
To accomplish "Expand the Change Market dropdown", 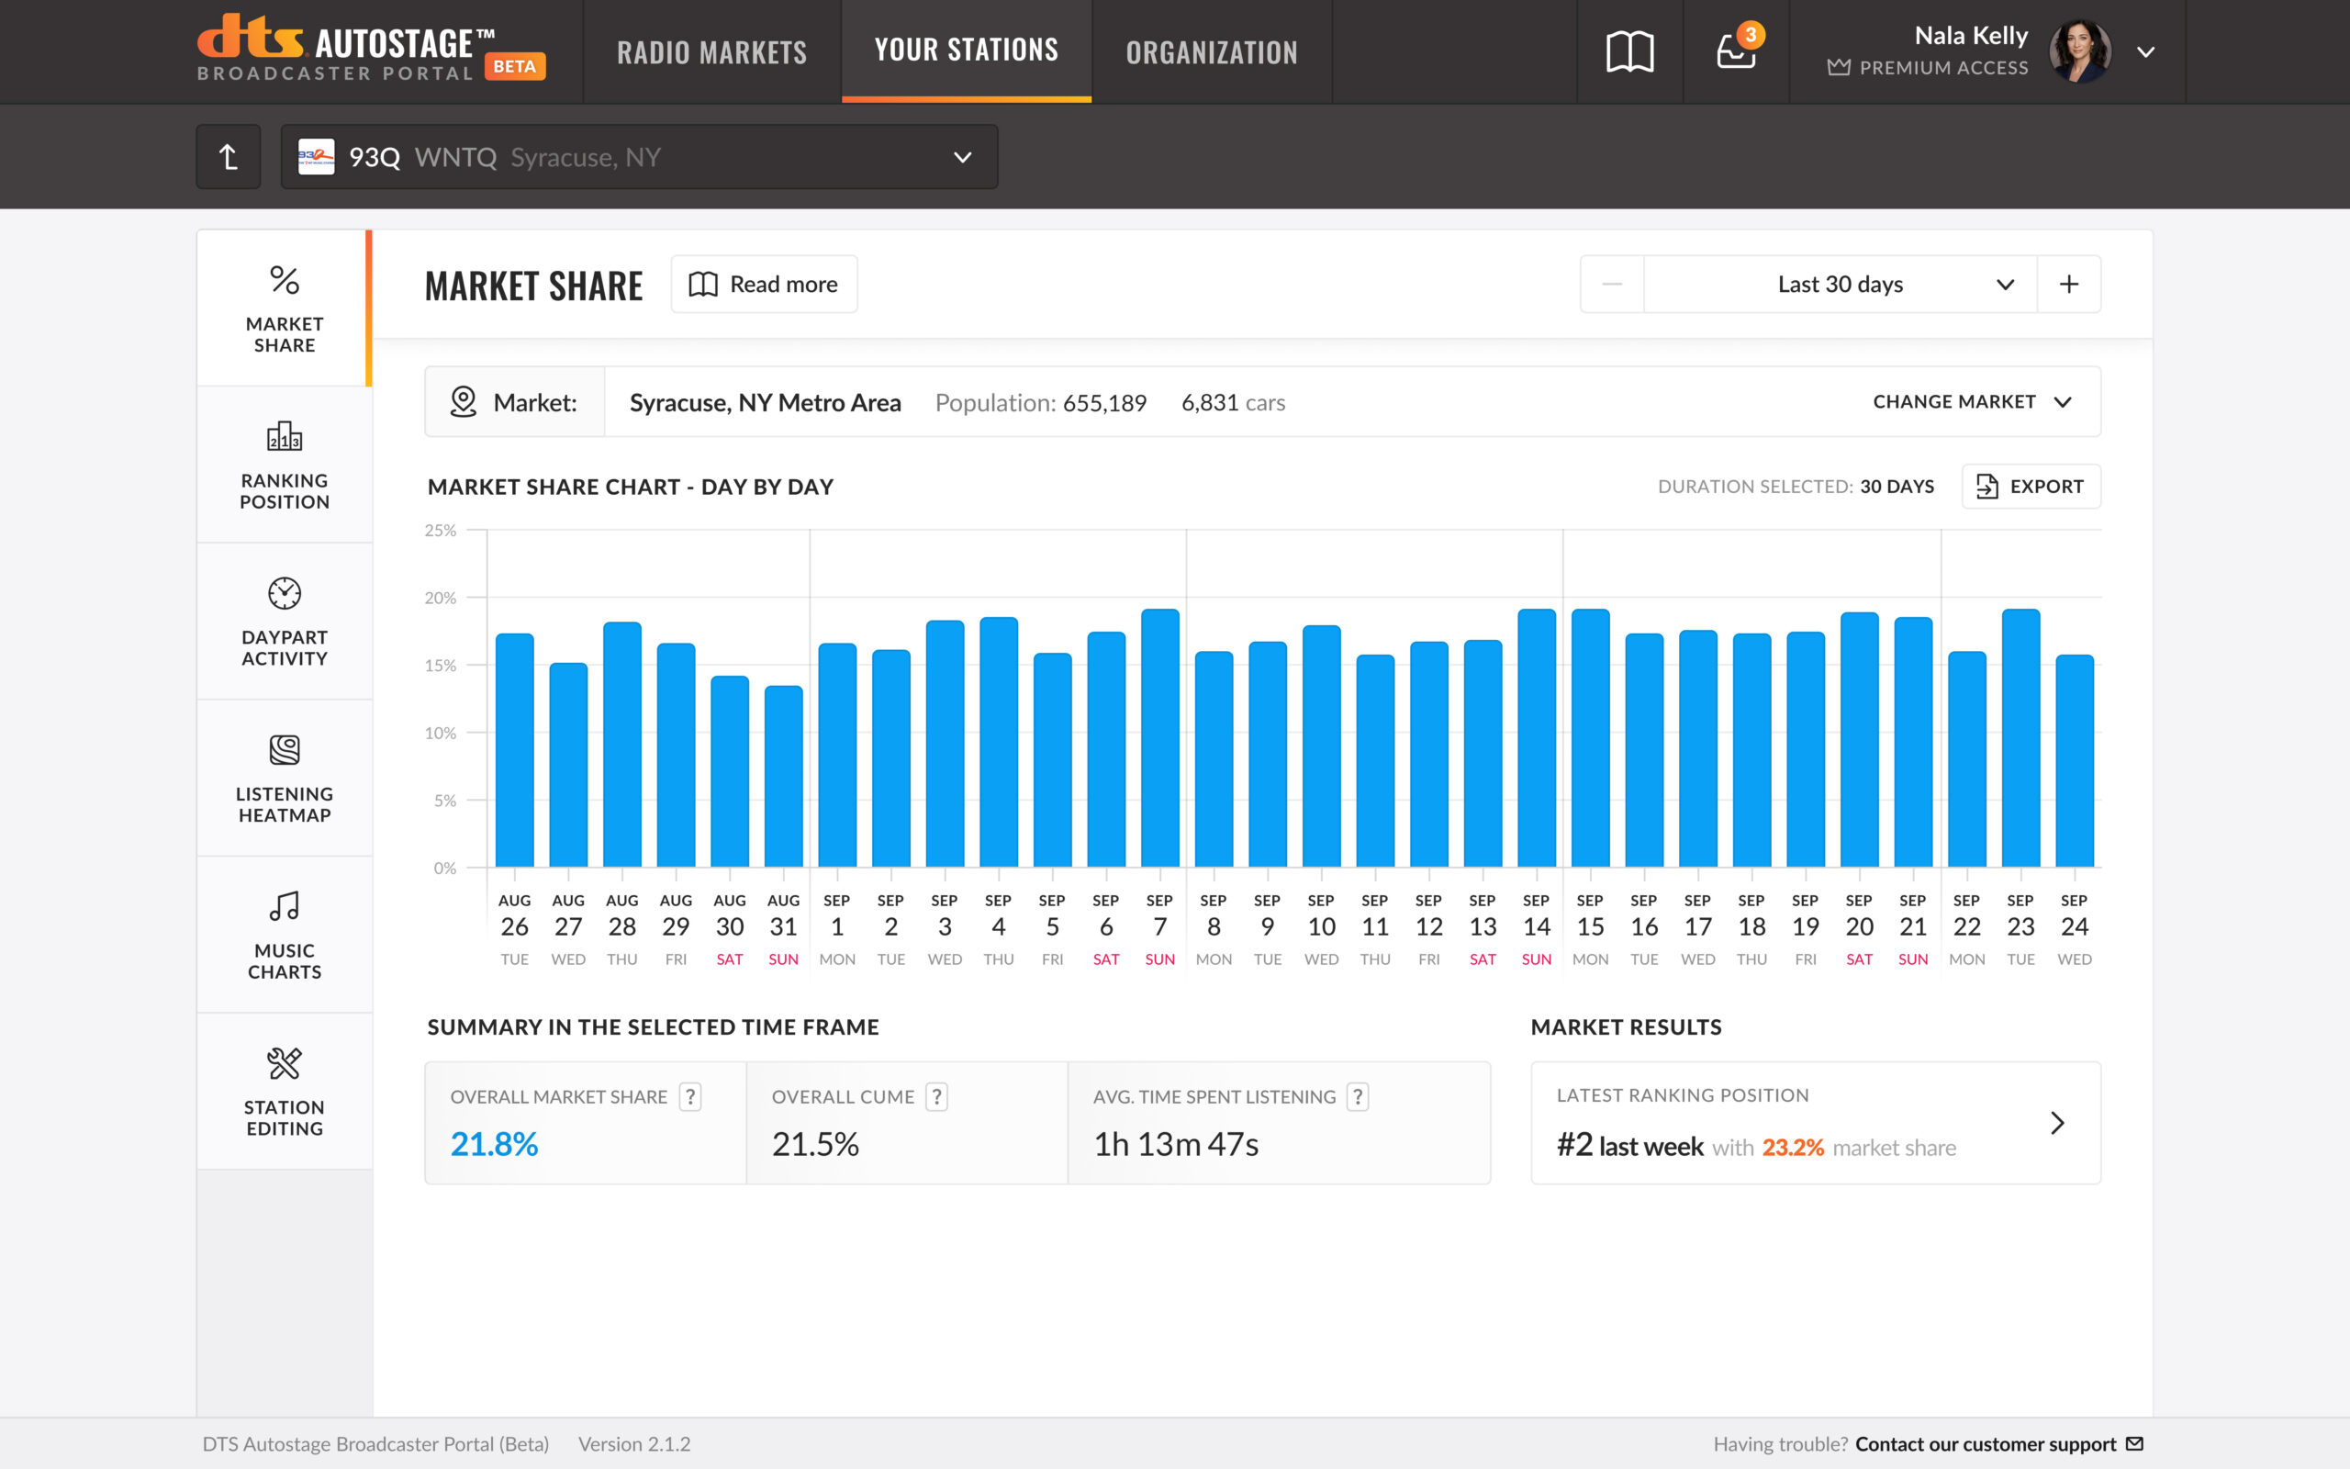I will 1971,402.
